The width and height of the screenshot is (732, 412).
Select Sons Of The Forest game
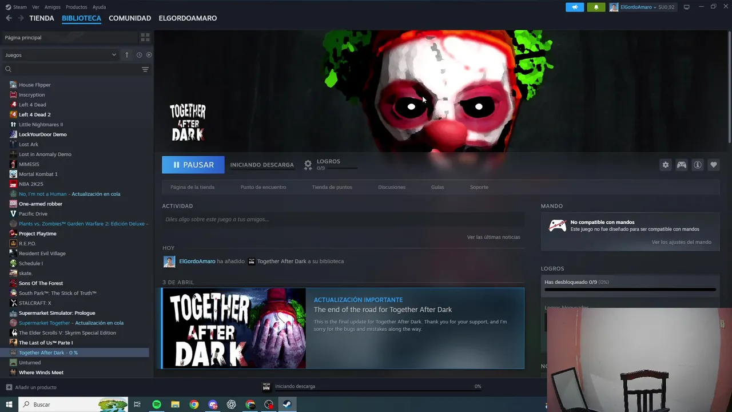(x=41, y=283)
